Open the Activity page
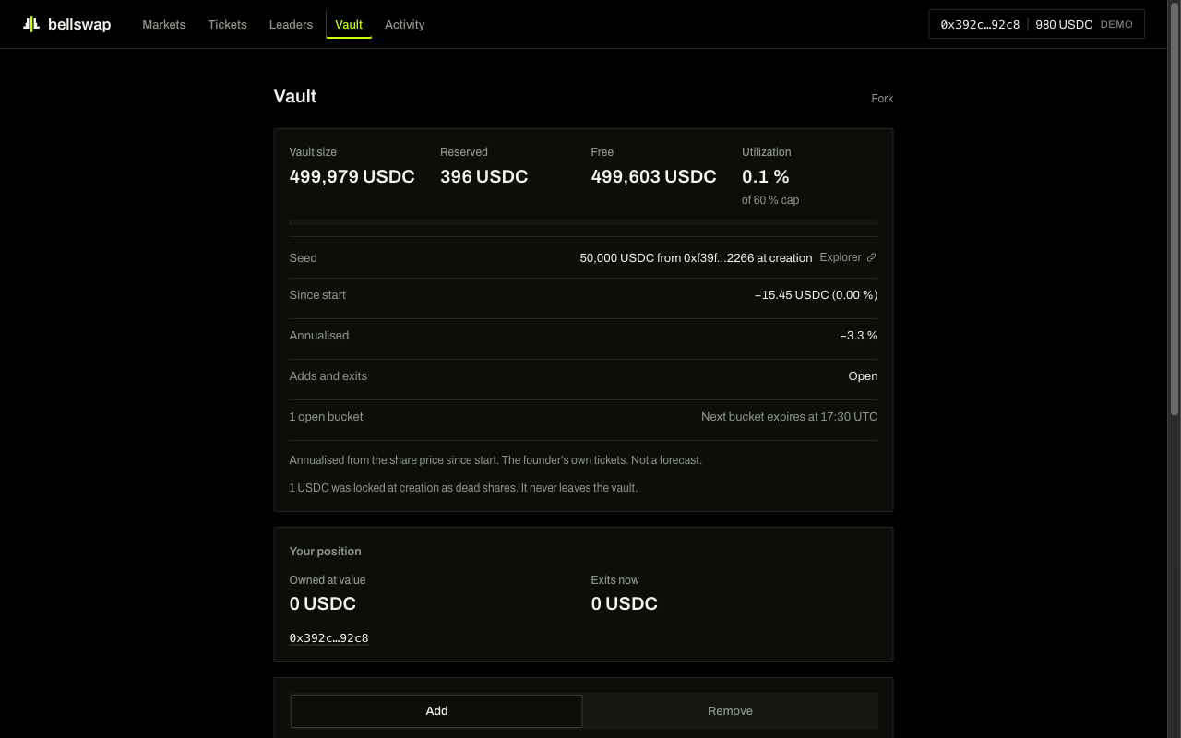The height and width of the screenshot is (738, 1181). (x=404, y=24)
